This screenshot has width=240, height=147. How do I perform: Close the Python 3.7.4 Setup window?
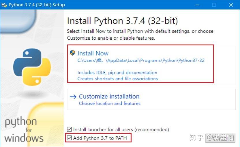point(231,5)
